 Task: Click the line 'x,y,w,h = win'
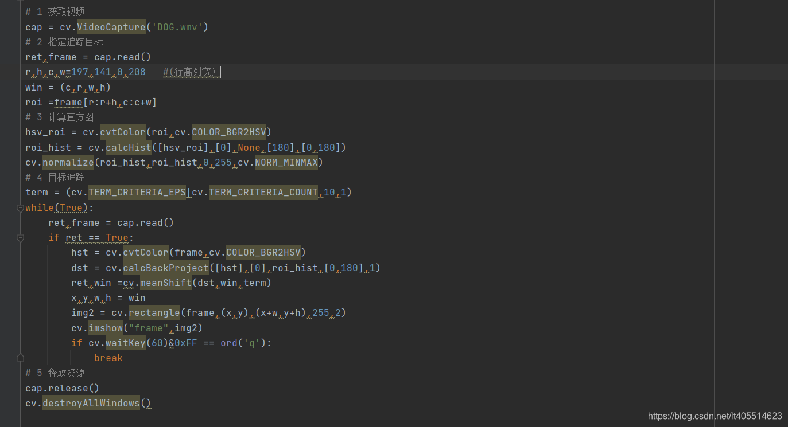pos(108,297)
